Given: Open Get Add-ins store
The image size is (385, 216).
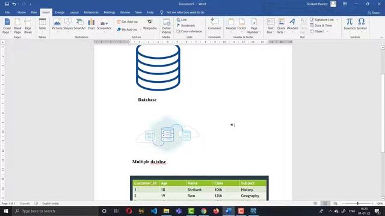Looking at the screenshot, I should 127,22.
